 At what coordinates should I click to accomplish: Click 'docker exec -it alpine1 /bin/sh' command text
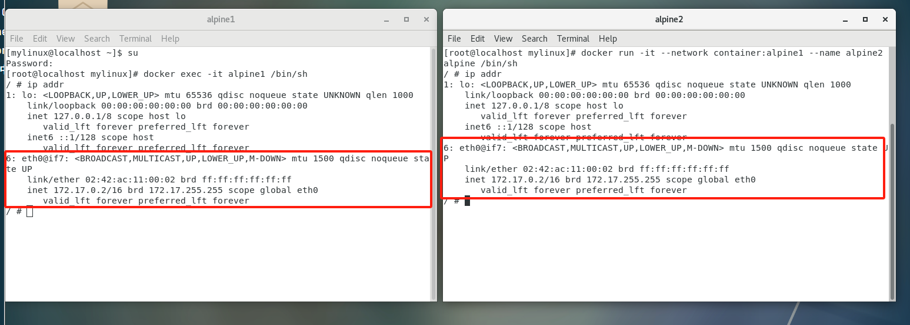[225, 74]
